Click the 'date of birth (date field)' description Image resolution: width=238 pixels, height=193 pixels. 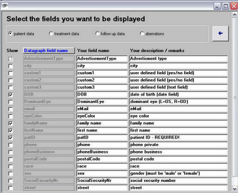point(178,94)
